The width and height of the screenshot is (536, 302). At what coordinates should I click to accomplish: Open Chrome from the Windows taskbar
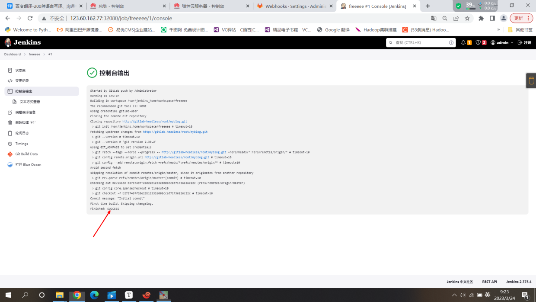click(77, 295)
